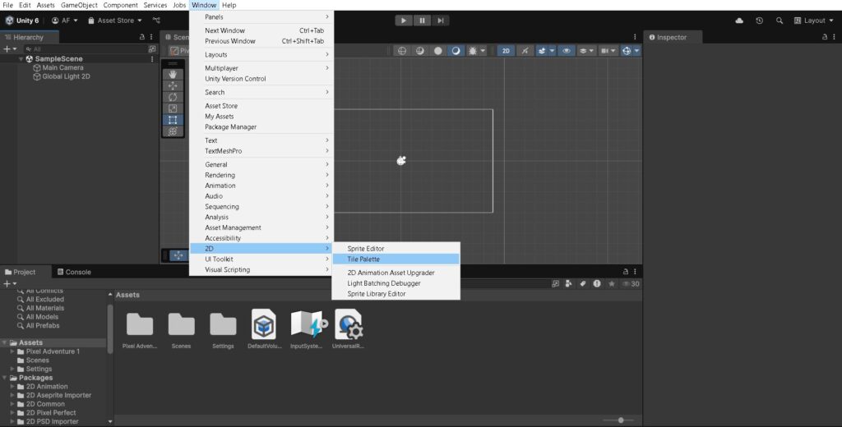
Task: Click the version control branch icon
Action: [156, 21]
